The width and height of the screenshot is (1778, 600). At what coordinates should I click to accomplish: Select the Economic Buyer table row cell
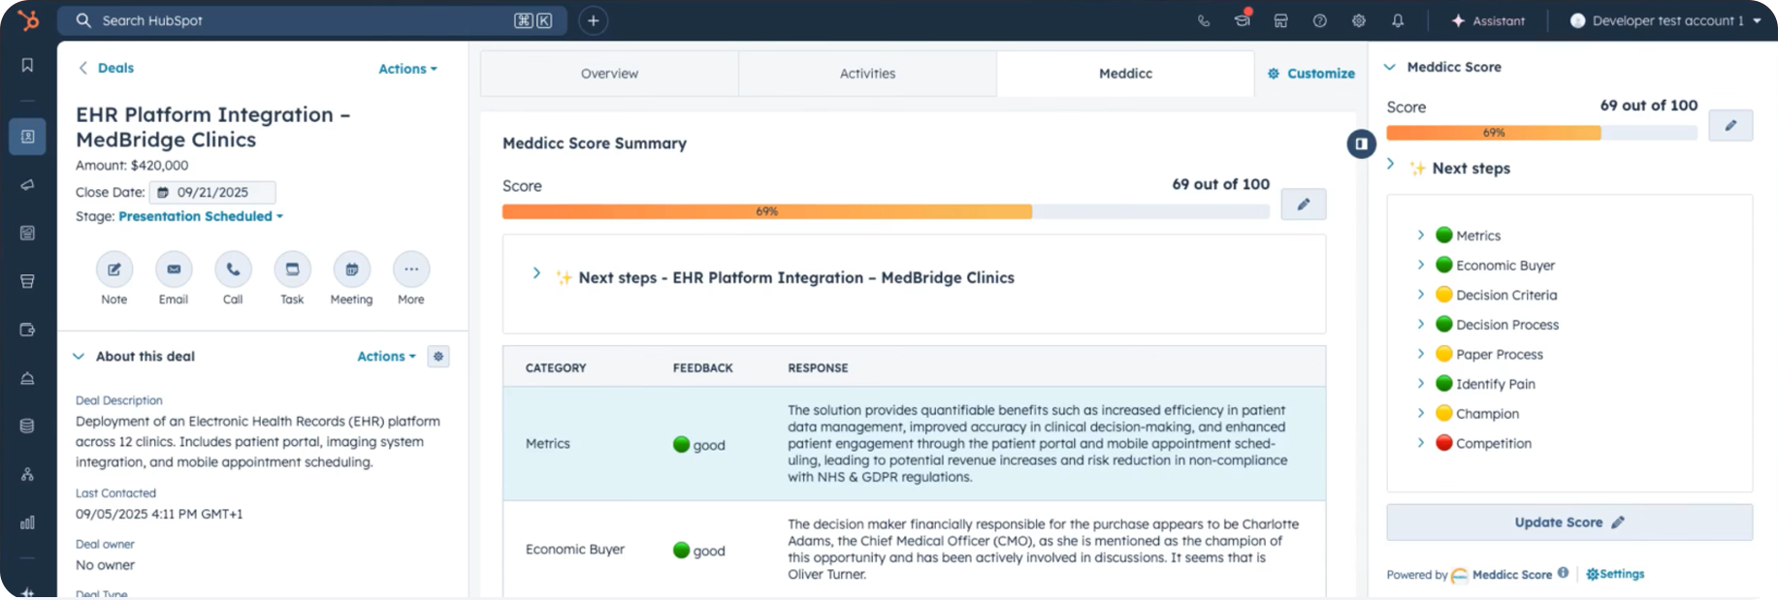click(574, 550)
